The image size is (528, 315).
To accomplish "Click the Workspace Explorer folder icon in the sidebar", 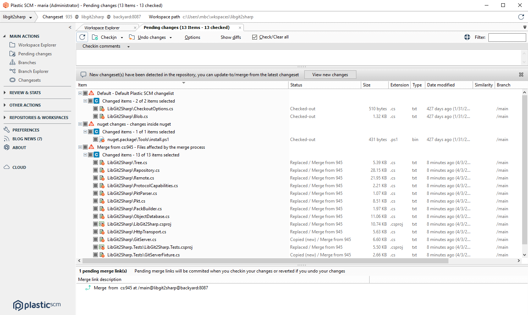I will click(12, 45).
